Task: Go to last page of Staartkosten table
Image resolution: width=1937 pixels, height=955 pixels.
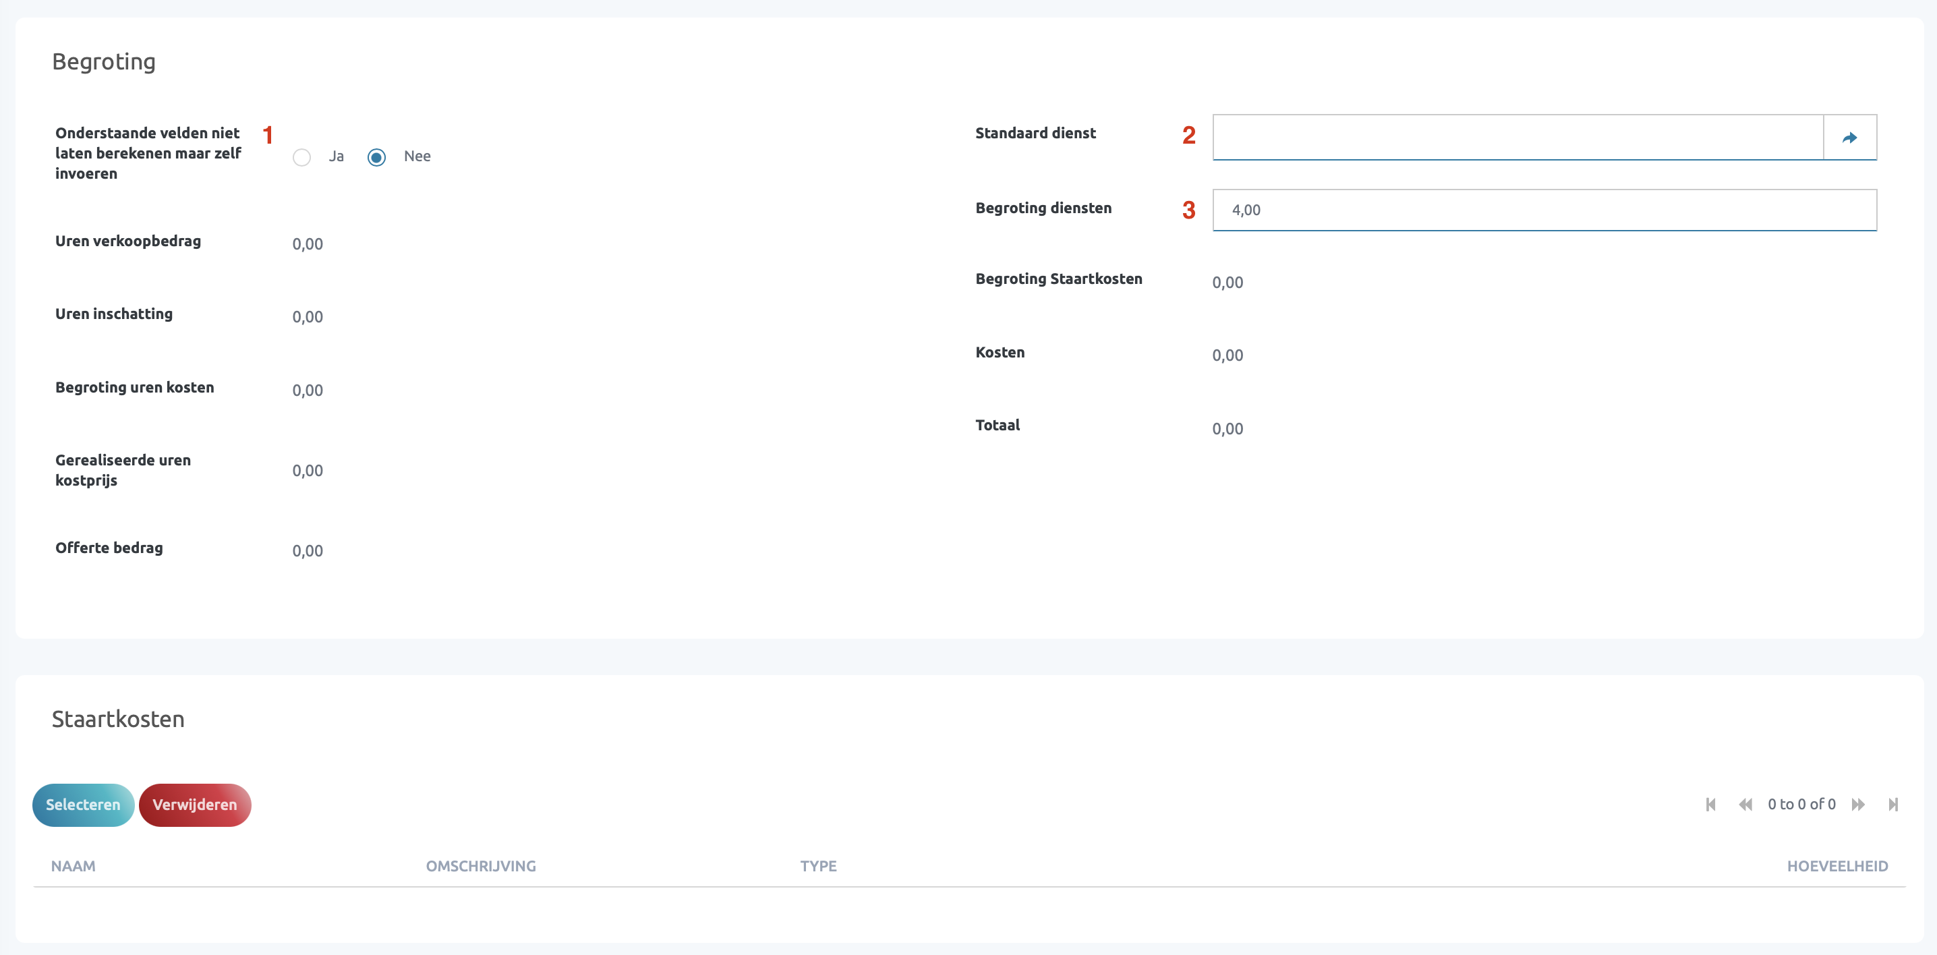Action: click(1892, 805)
